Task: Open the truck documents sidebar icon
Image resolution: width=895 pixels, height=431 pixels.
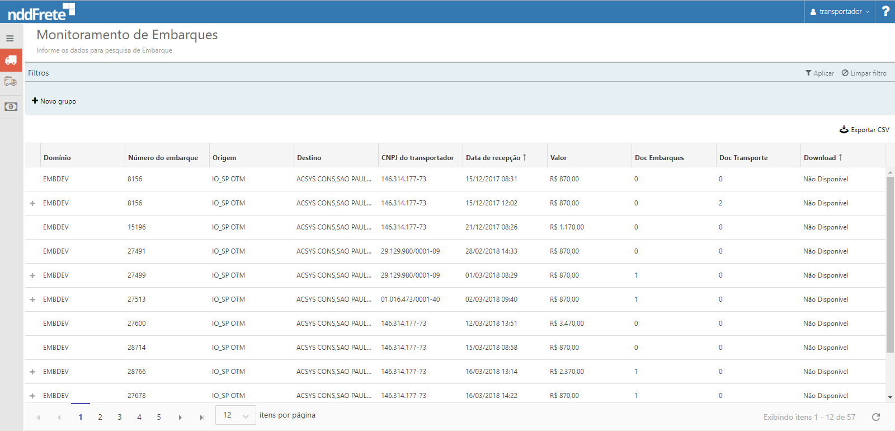Action: tap(11, 82)
